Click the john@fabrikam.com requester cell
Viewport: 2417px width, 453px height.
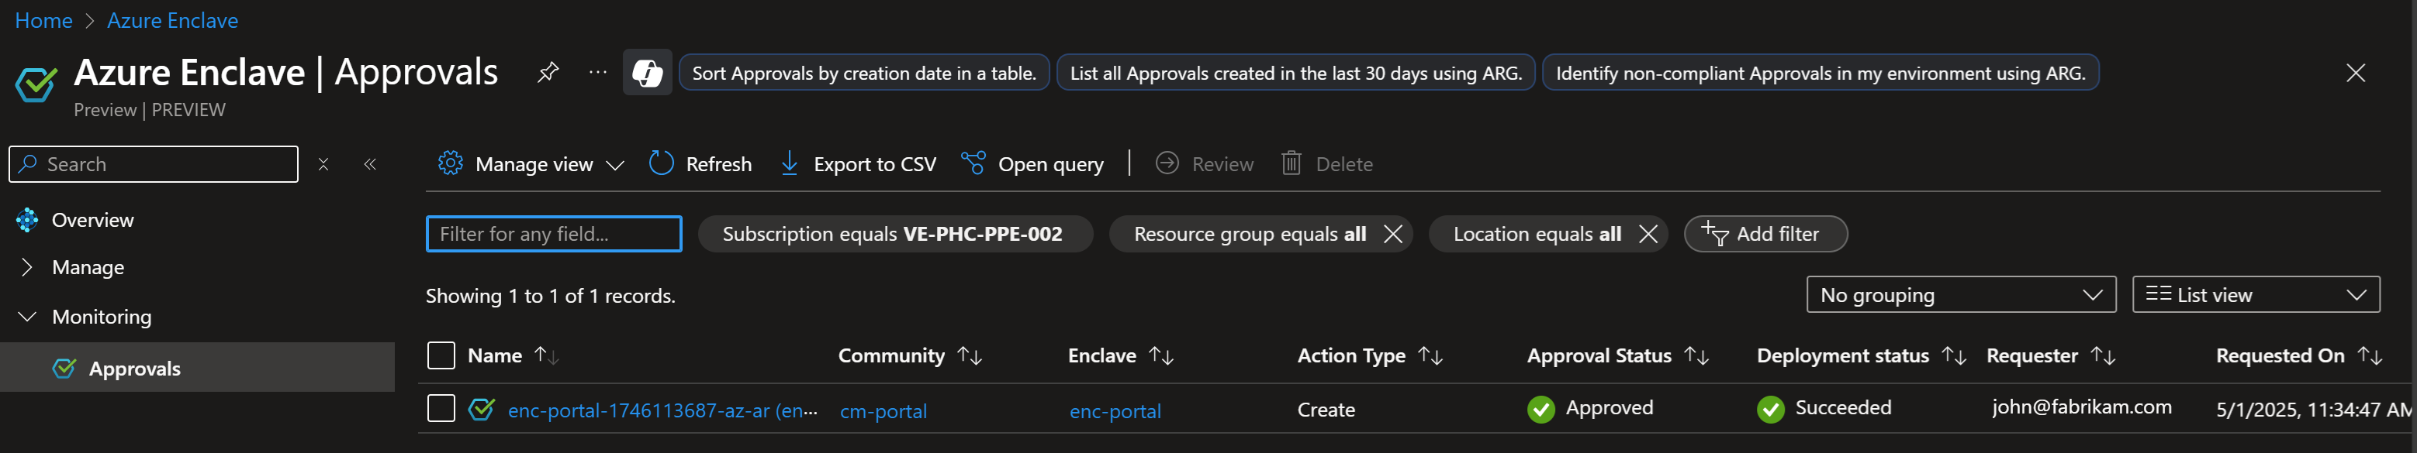pos(2081,407)
